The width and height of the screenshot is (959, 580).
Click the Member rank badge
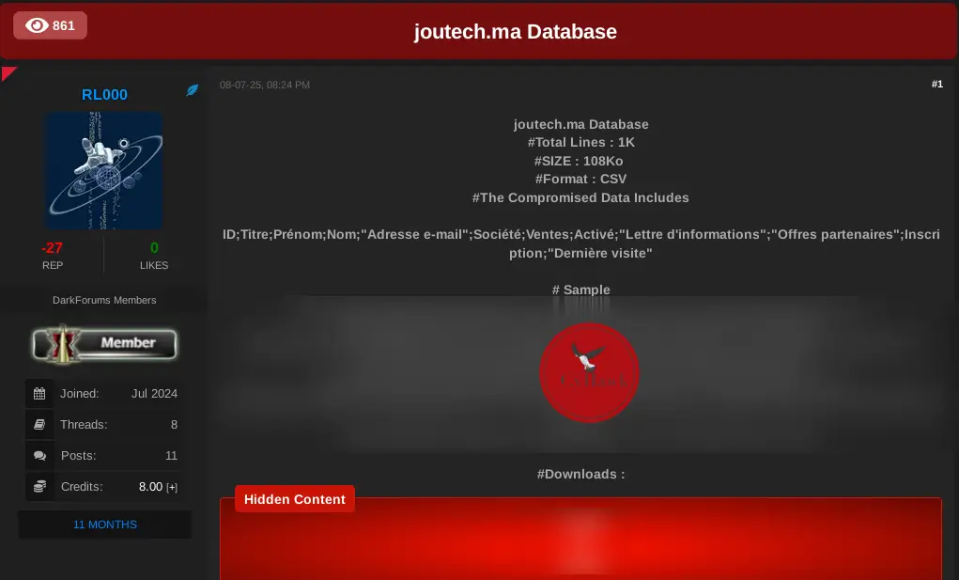(104, 344)
